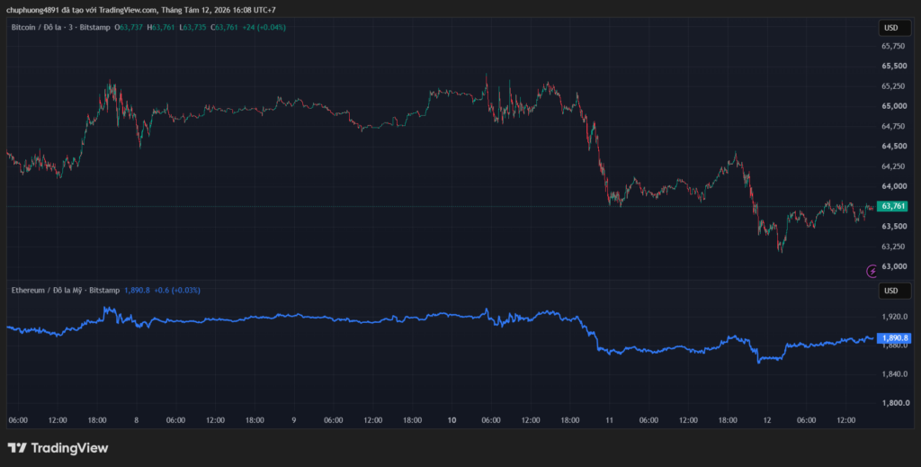Click the +0.6 (+0.03%) Ethereum change text

coord(177,290)
